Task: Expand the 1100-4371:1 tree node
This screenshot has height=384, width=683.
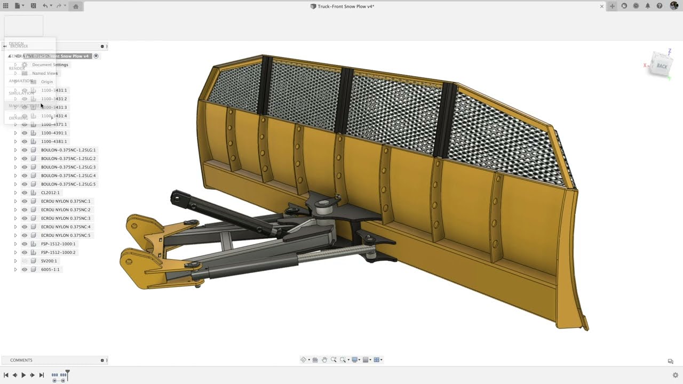Action: click(15, 124)
